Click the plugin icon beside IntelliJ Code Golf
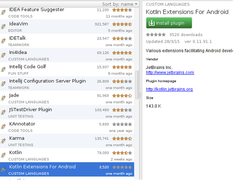The image size is (239, 180). (3, 69)
